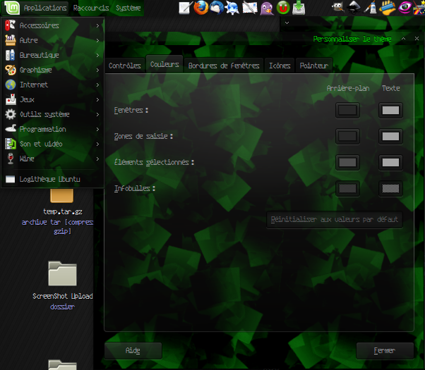The width and height of the screenshot is (425, 370).
Task: Pick Zones de saisie text color
Action: [x=390, y=137]
